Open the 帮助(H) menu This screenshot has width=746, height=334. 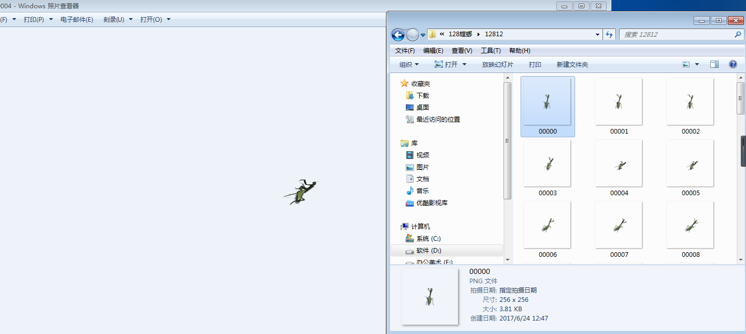coord(520,51)
